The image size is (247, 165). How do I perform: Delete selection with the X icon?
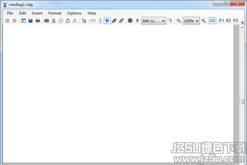[75, 21]
